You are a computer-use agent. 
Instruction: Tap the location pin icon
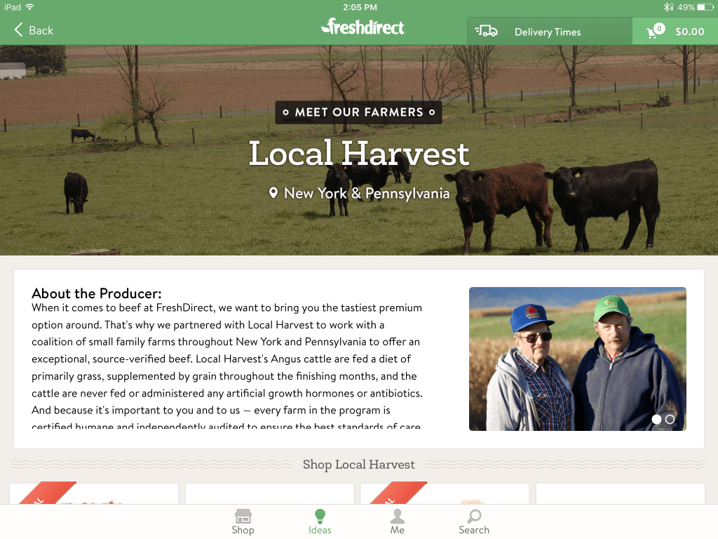tap(273, 193)
